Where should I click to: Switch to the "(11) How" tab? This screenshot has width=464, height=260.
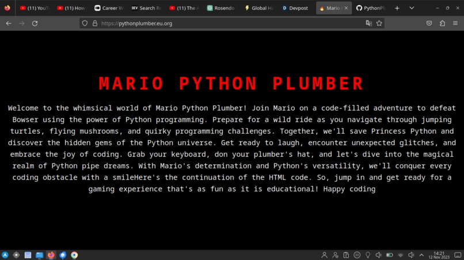(71, 8)
